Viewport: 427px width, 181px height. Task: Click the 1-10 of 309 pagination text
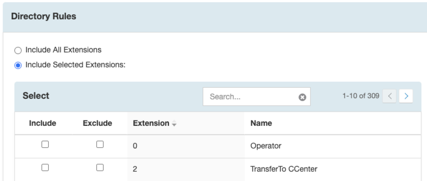coord(361,96)
